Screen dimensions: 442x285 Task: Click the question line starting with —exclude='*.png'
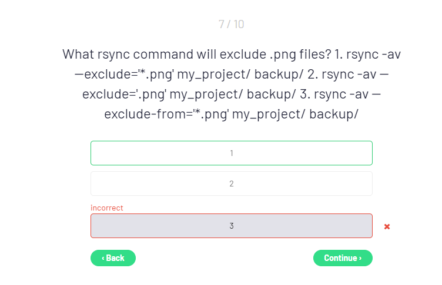point(231,74)
